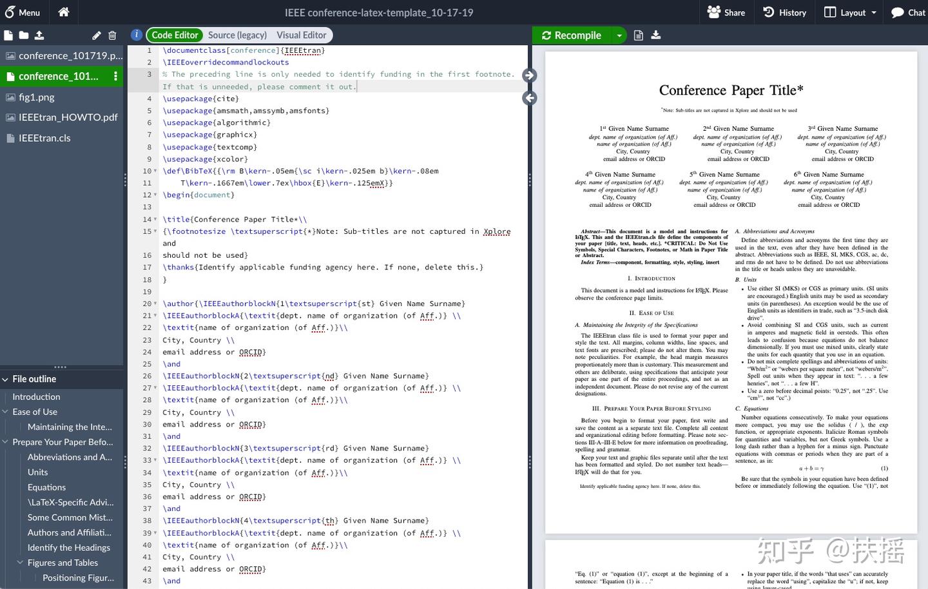928x589 pixels.
Task: Go to the home projects icon
Action: tap(63, 12)
